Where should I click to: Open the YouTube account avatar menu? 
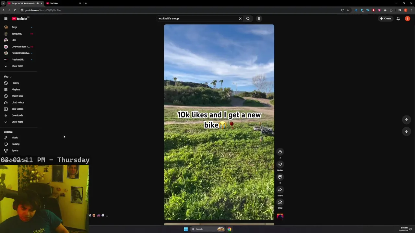tap(408, 18)
